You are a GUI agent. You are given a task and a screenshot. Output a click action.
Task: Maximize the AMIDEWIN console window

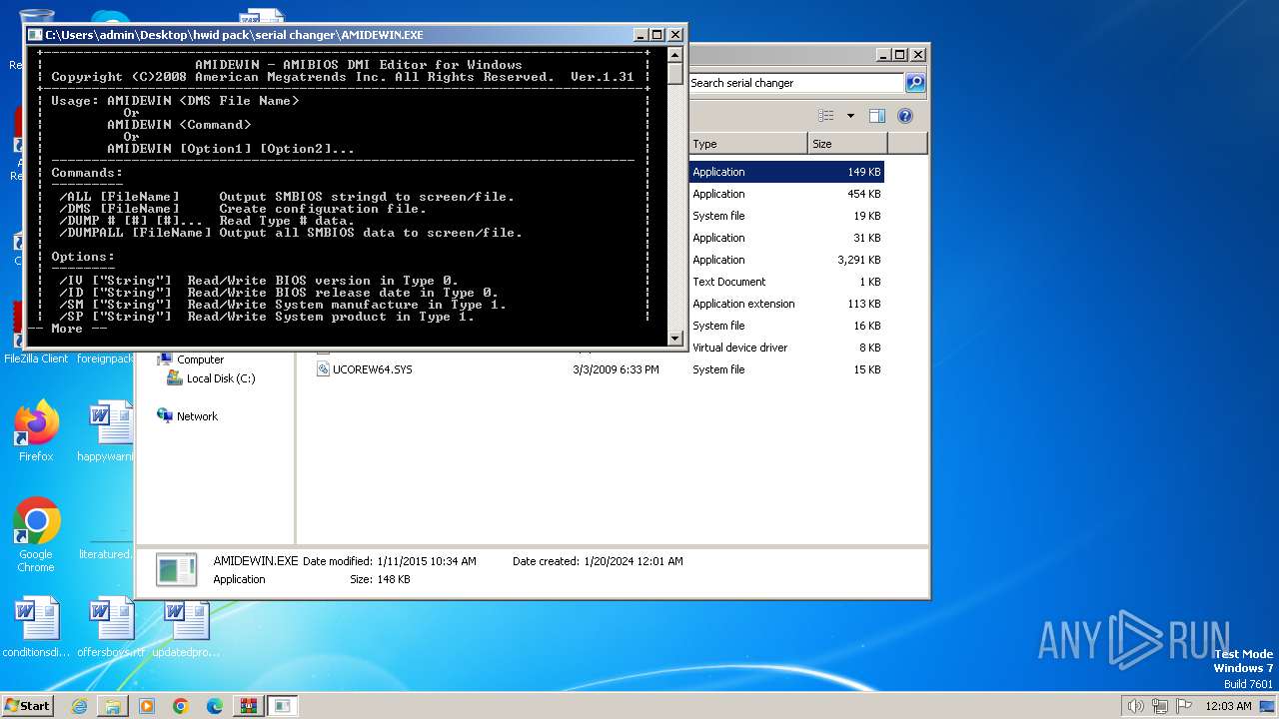coord(657,35)
